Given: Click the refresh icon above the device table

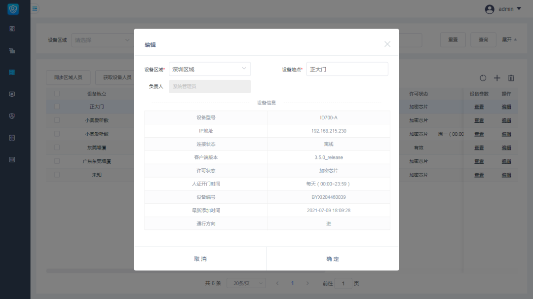Looking at the screenshot, I should (x=483, y=77).
